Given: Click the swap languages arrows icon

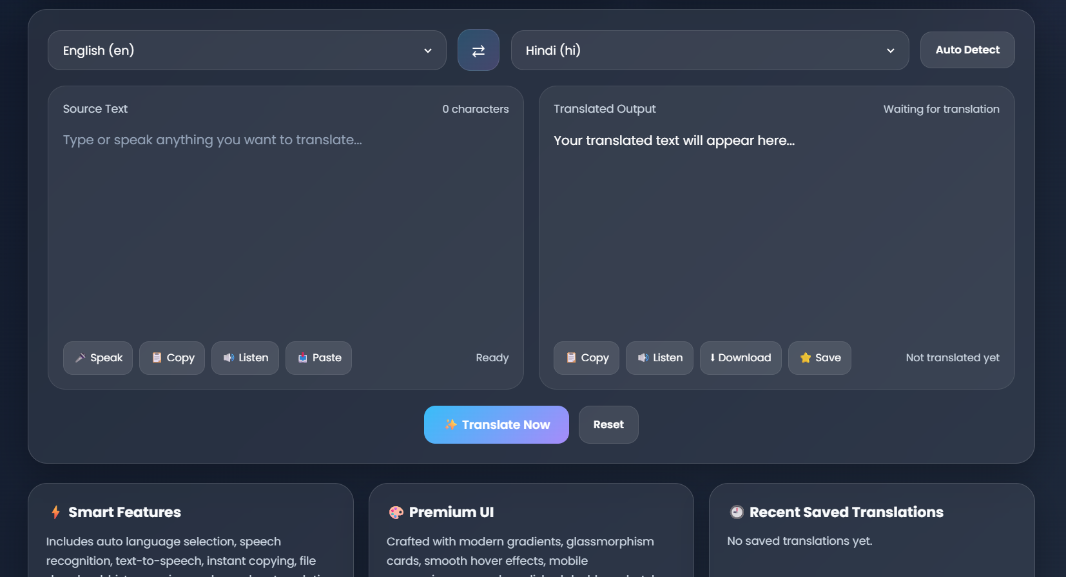Looking at the screenshot, I should click(478, 50).
